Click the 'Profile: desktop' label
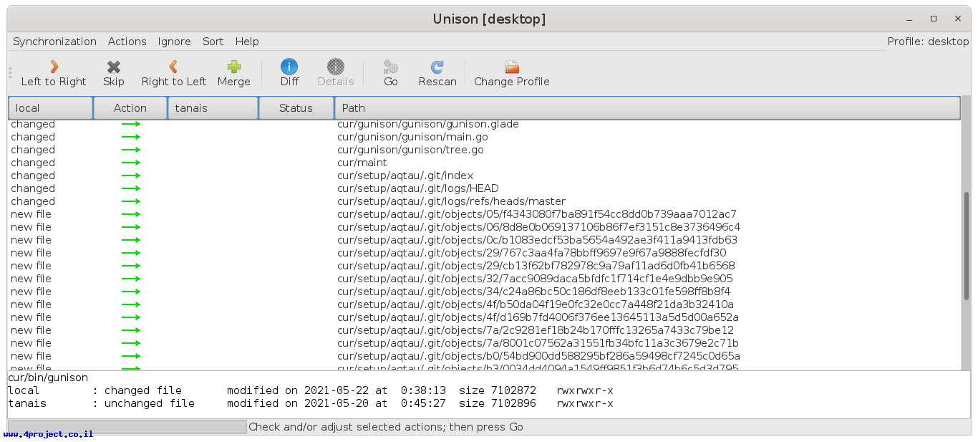Image resolution: width=978 pixels, height=442 pixels. click(x=928, y=42)
